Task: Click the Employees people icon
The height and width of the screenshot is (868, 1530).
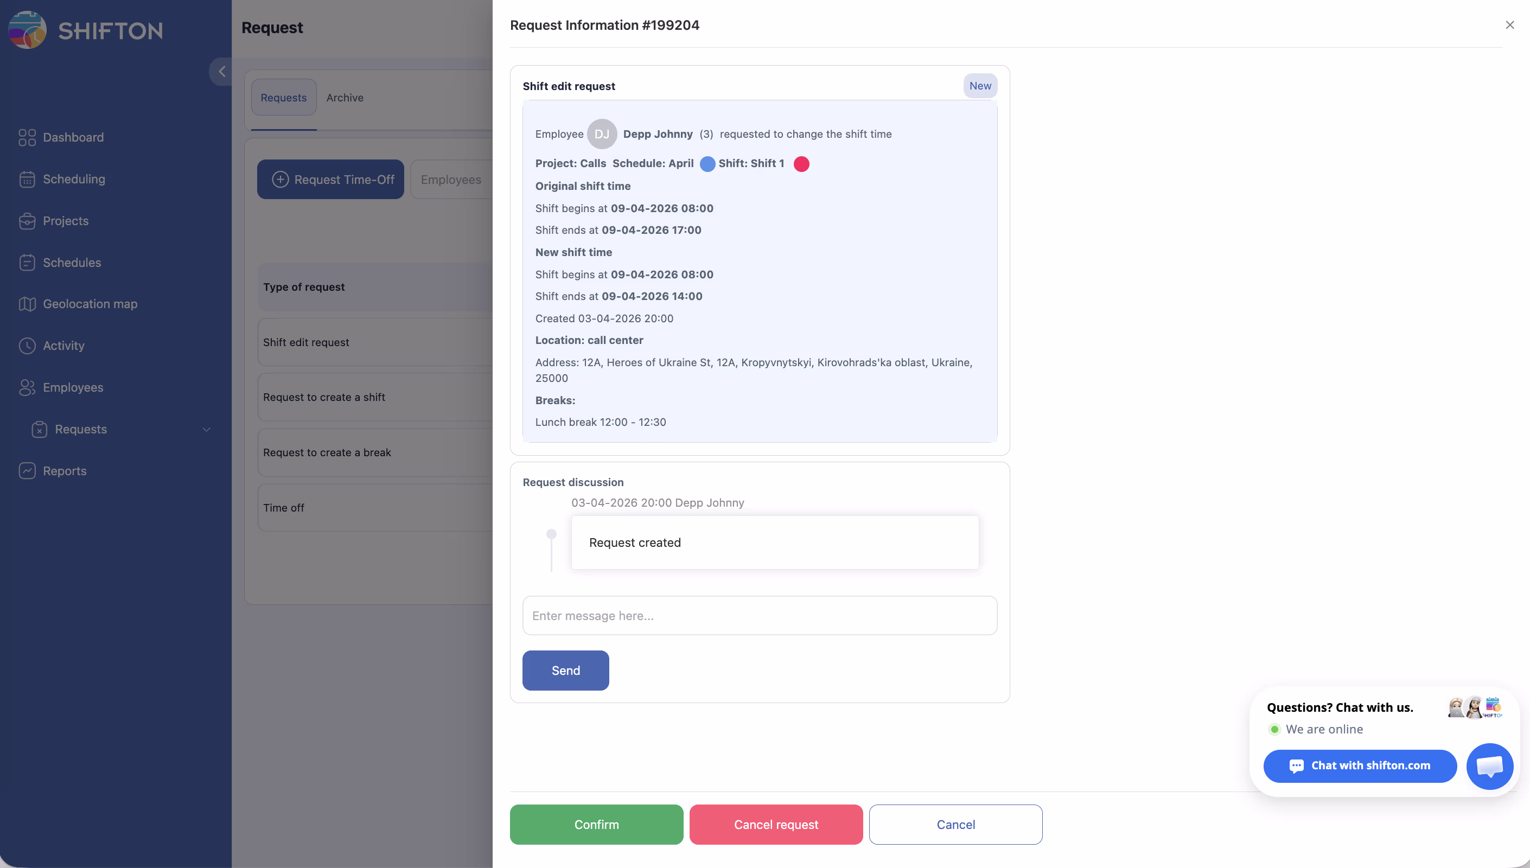Action: point(27,387)
